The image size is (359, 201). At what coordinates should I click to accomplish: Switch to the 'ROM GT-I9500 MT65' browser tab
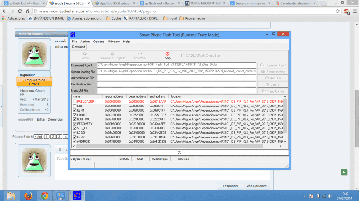tap(205, 3)
